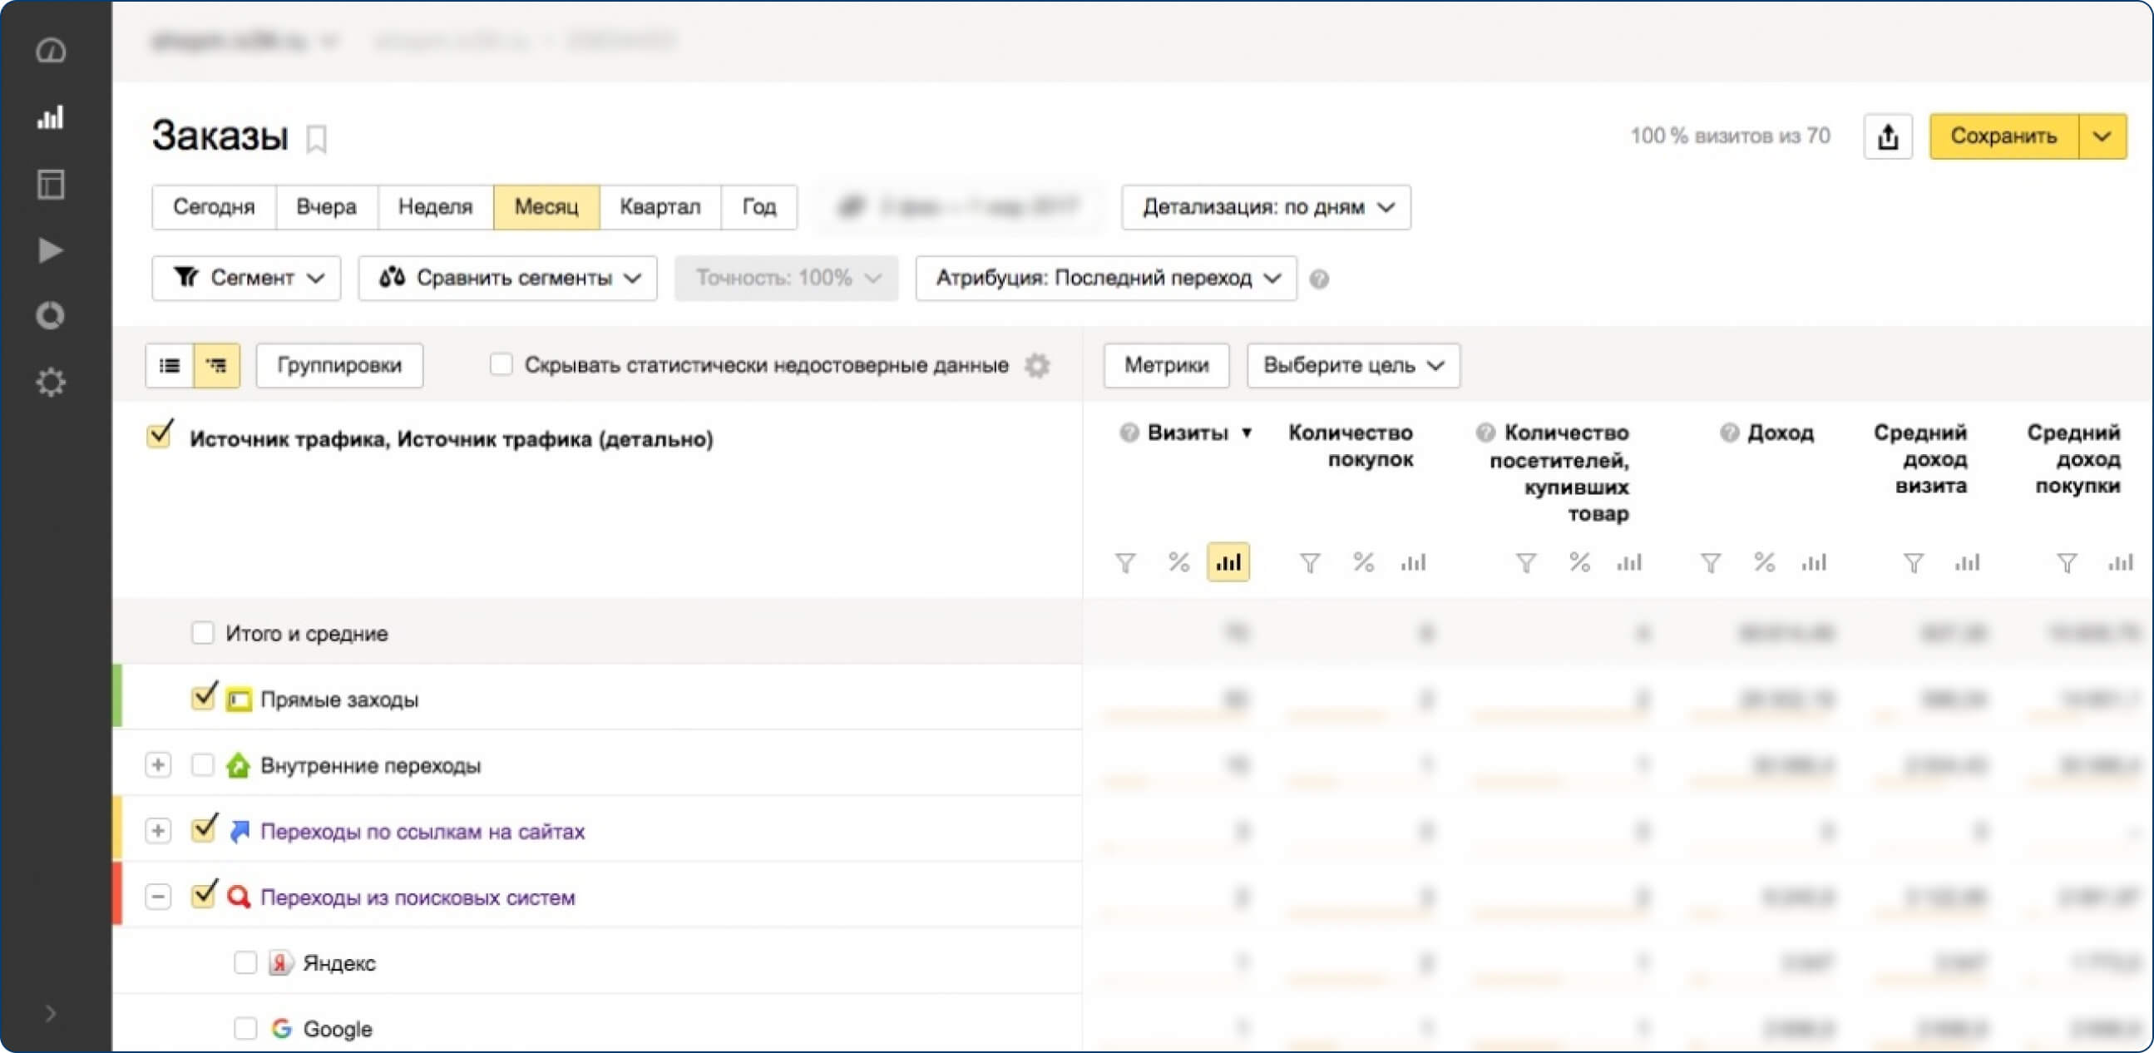The width and height of the screenshot is (2154, 1053).
Task: Expand the Внутренние переходы row
Action: coord(158,764)
